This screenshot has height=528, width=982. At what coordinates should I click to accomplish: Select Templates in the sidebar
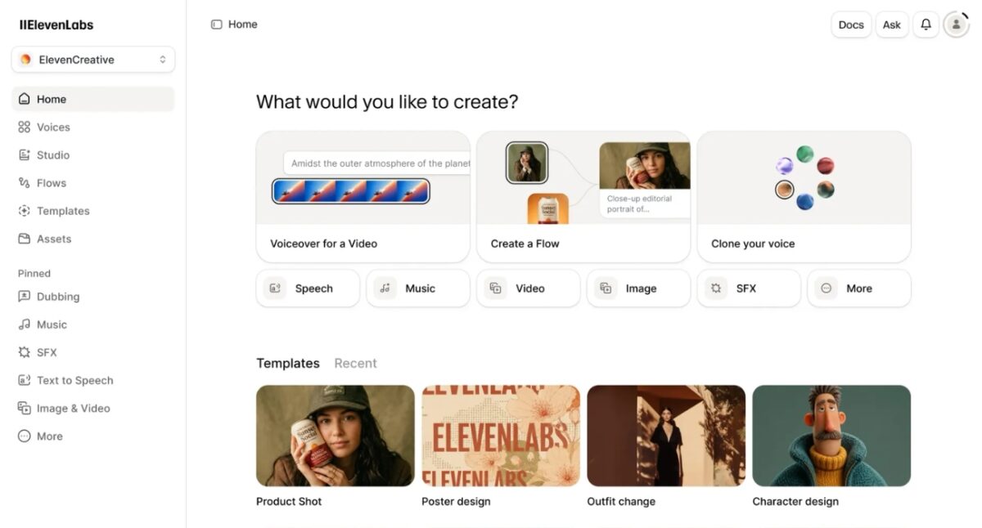(x=93, y=210)
